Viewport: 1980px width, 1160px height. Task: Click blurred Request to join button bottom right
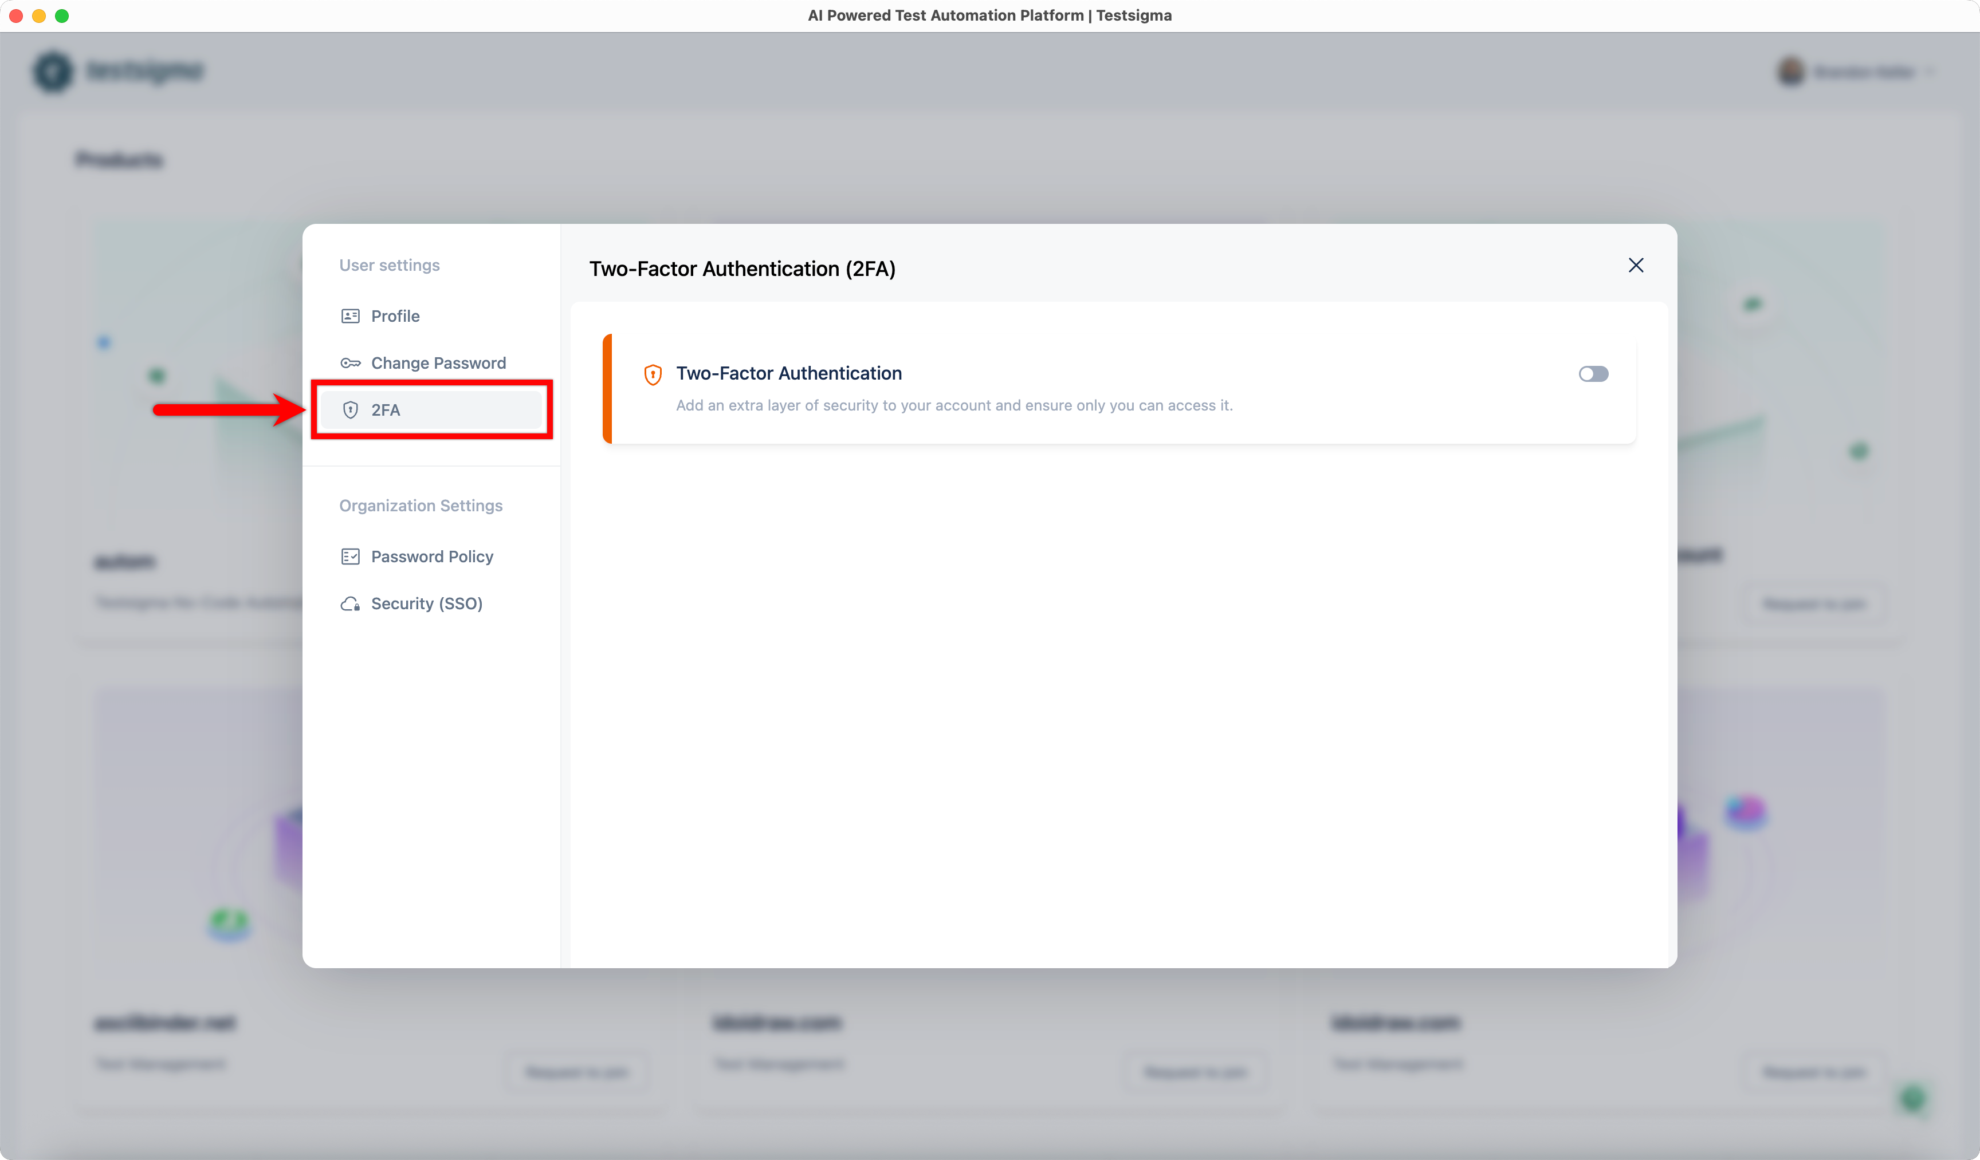point(1813,1072)
